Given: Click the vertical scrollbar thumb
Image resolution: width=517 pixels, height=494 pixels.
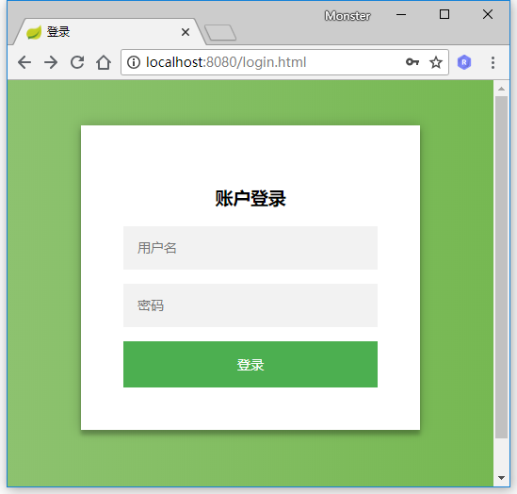Looking at the screenshot, I should point(502,268).
